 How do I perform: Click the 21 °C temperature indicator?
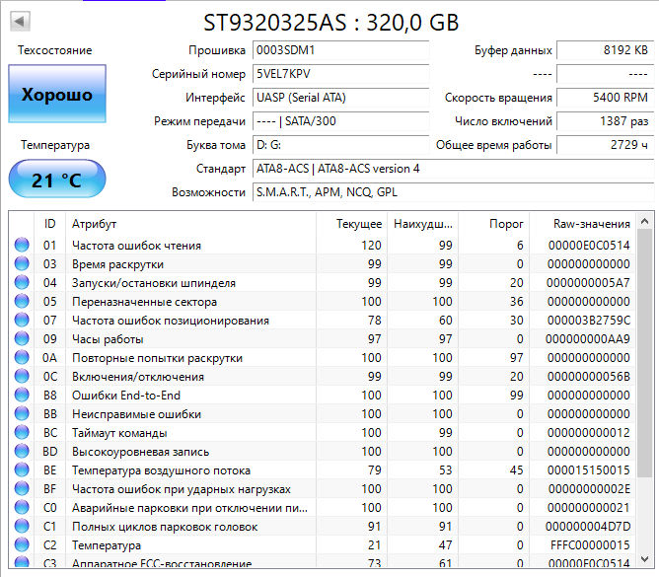(56, 180)
